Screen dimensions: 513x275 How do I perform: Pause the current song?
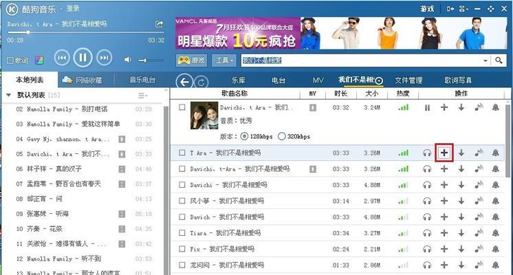(x=83, y=58)
